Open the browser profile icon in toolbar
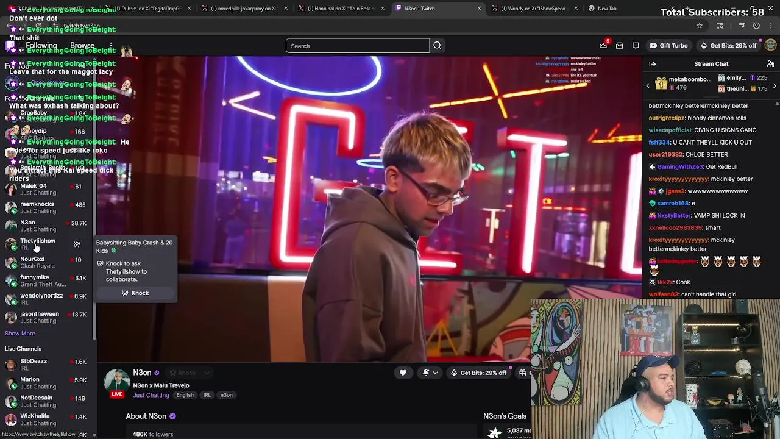Image resolution: width=780 pixels, height=439 pixels. [x=756, y=26]
